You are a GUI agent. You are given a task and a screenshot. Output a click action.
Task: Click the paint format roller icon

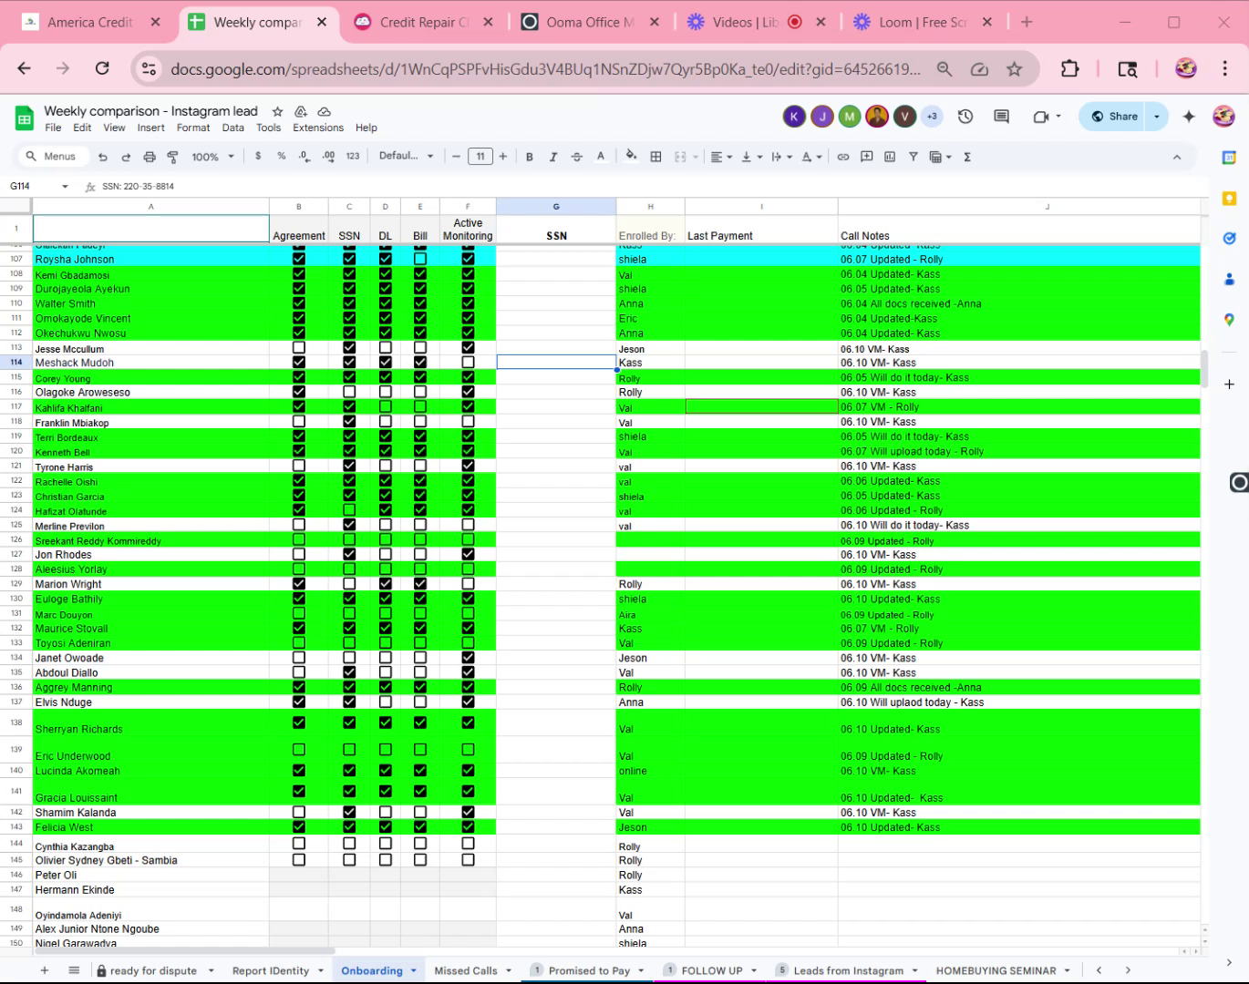(x=172, y=157)
